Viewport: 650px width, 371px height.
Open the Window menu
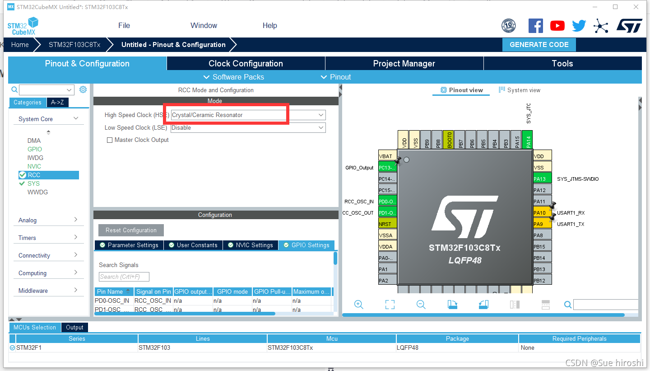pyautogui.click(x=204, y=25)
